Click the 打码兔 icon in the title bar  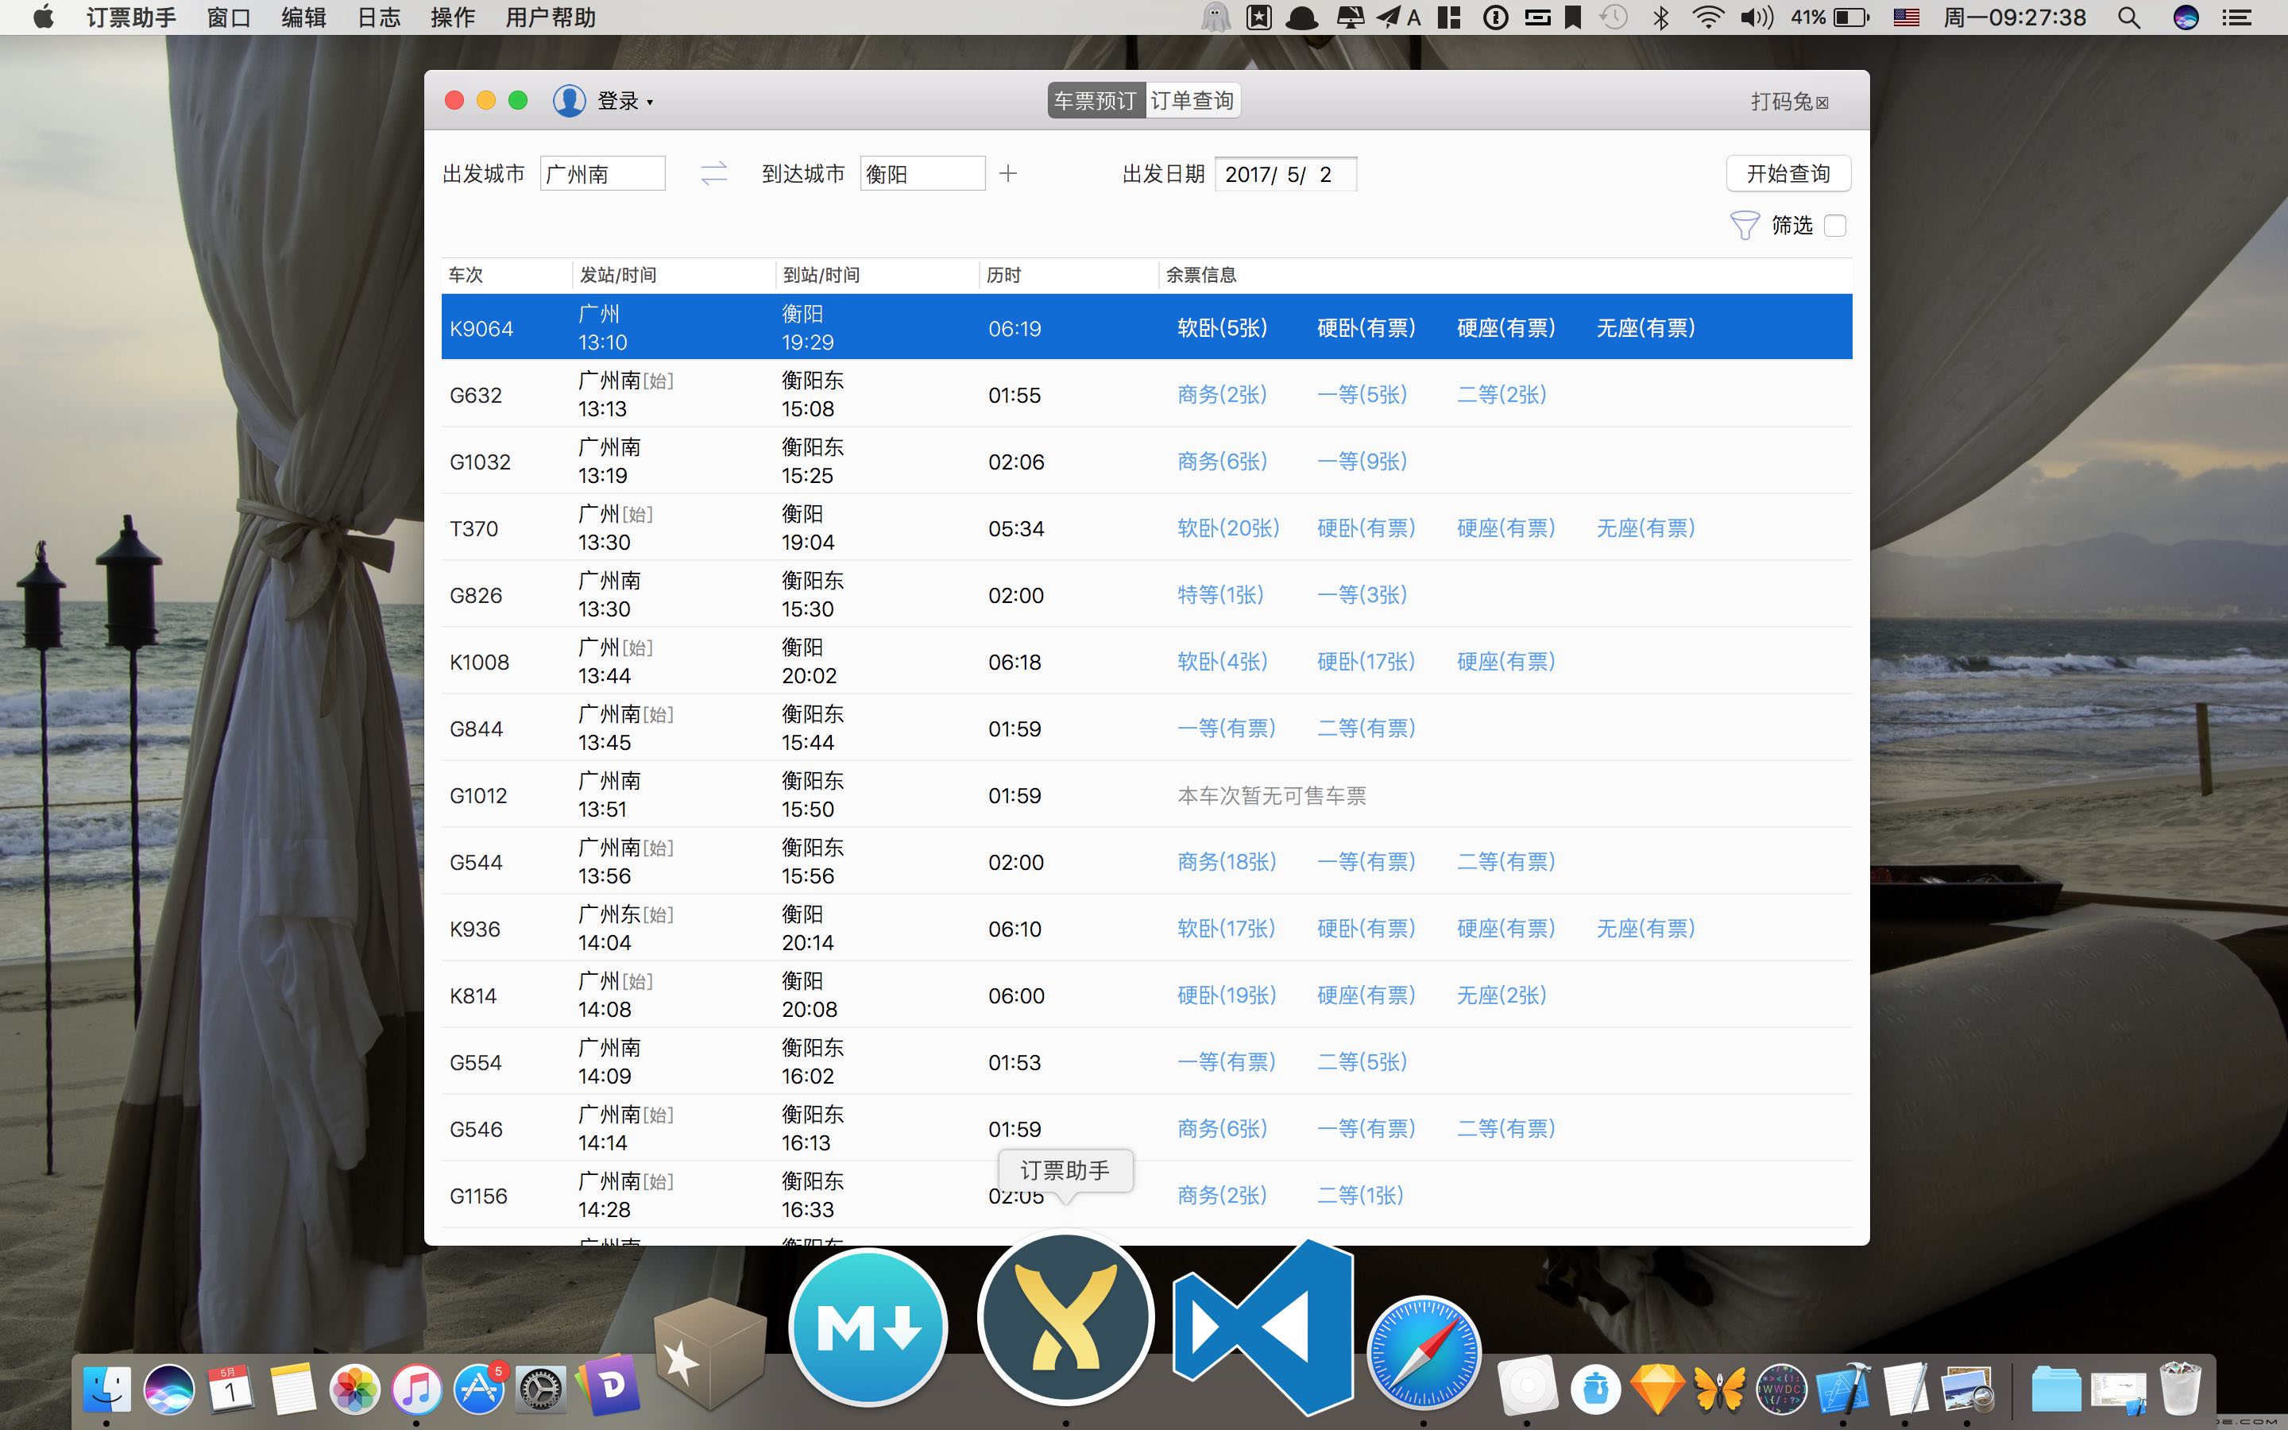[1822, 102]
